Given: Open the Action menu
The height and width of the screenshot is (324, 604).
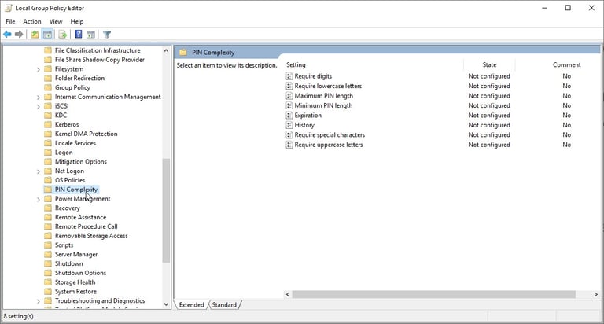Looking at the screenshot, I should point(32,21).
